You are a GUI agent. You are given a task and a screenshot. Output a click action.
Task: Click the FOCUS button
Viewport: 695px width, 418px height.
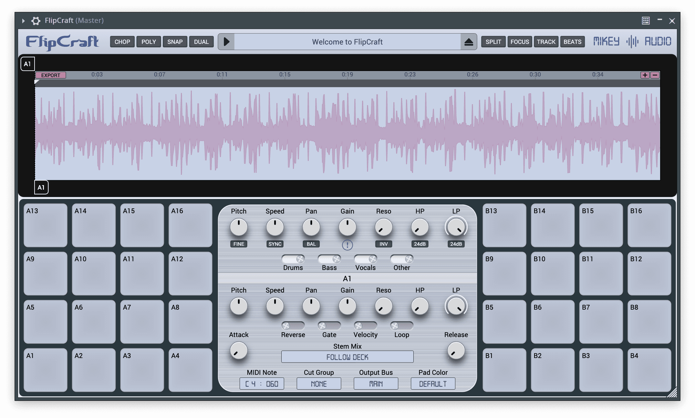520,42
